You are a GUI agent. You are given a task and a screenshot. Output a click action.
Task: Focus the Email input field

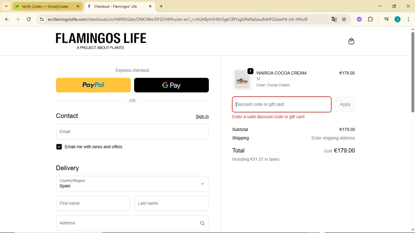tap(132, 132)
